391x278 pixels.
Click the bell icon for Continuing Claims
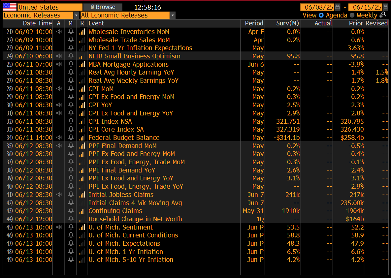point(71,211)
